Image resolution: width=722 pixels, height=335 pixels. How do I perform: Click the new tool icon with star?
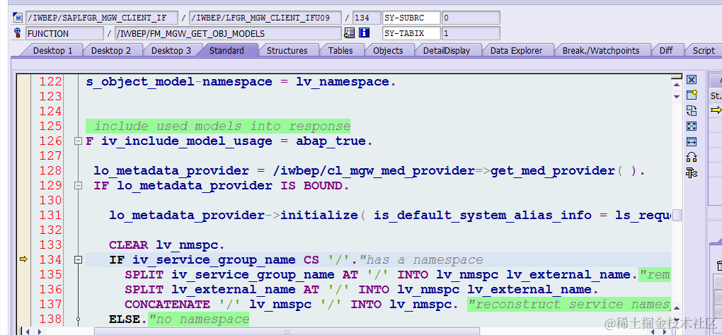pyautogui.click(x=691, y=95)
